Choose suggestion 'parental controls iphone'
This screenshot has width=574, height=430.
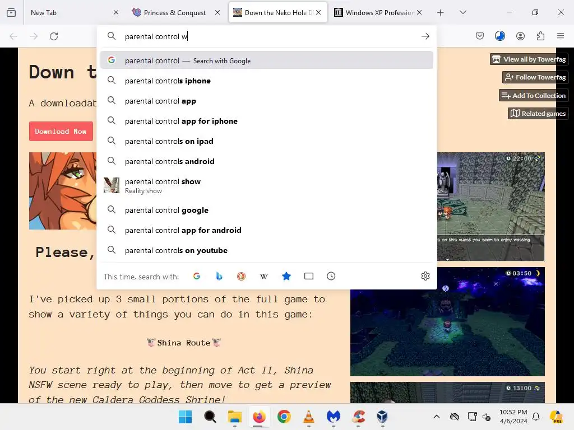pyautogui.click(x=267, y=81)
